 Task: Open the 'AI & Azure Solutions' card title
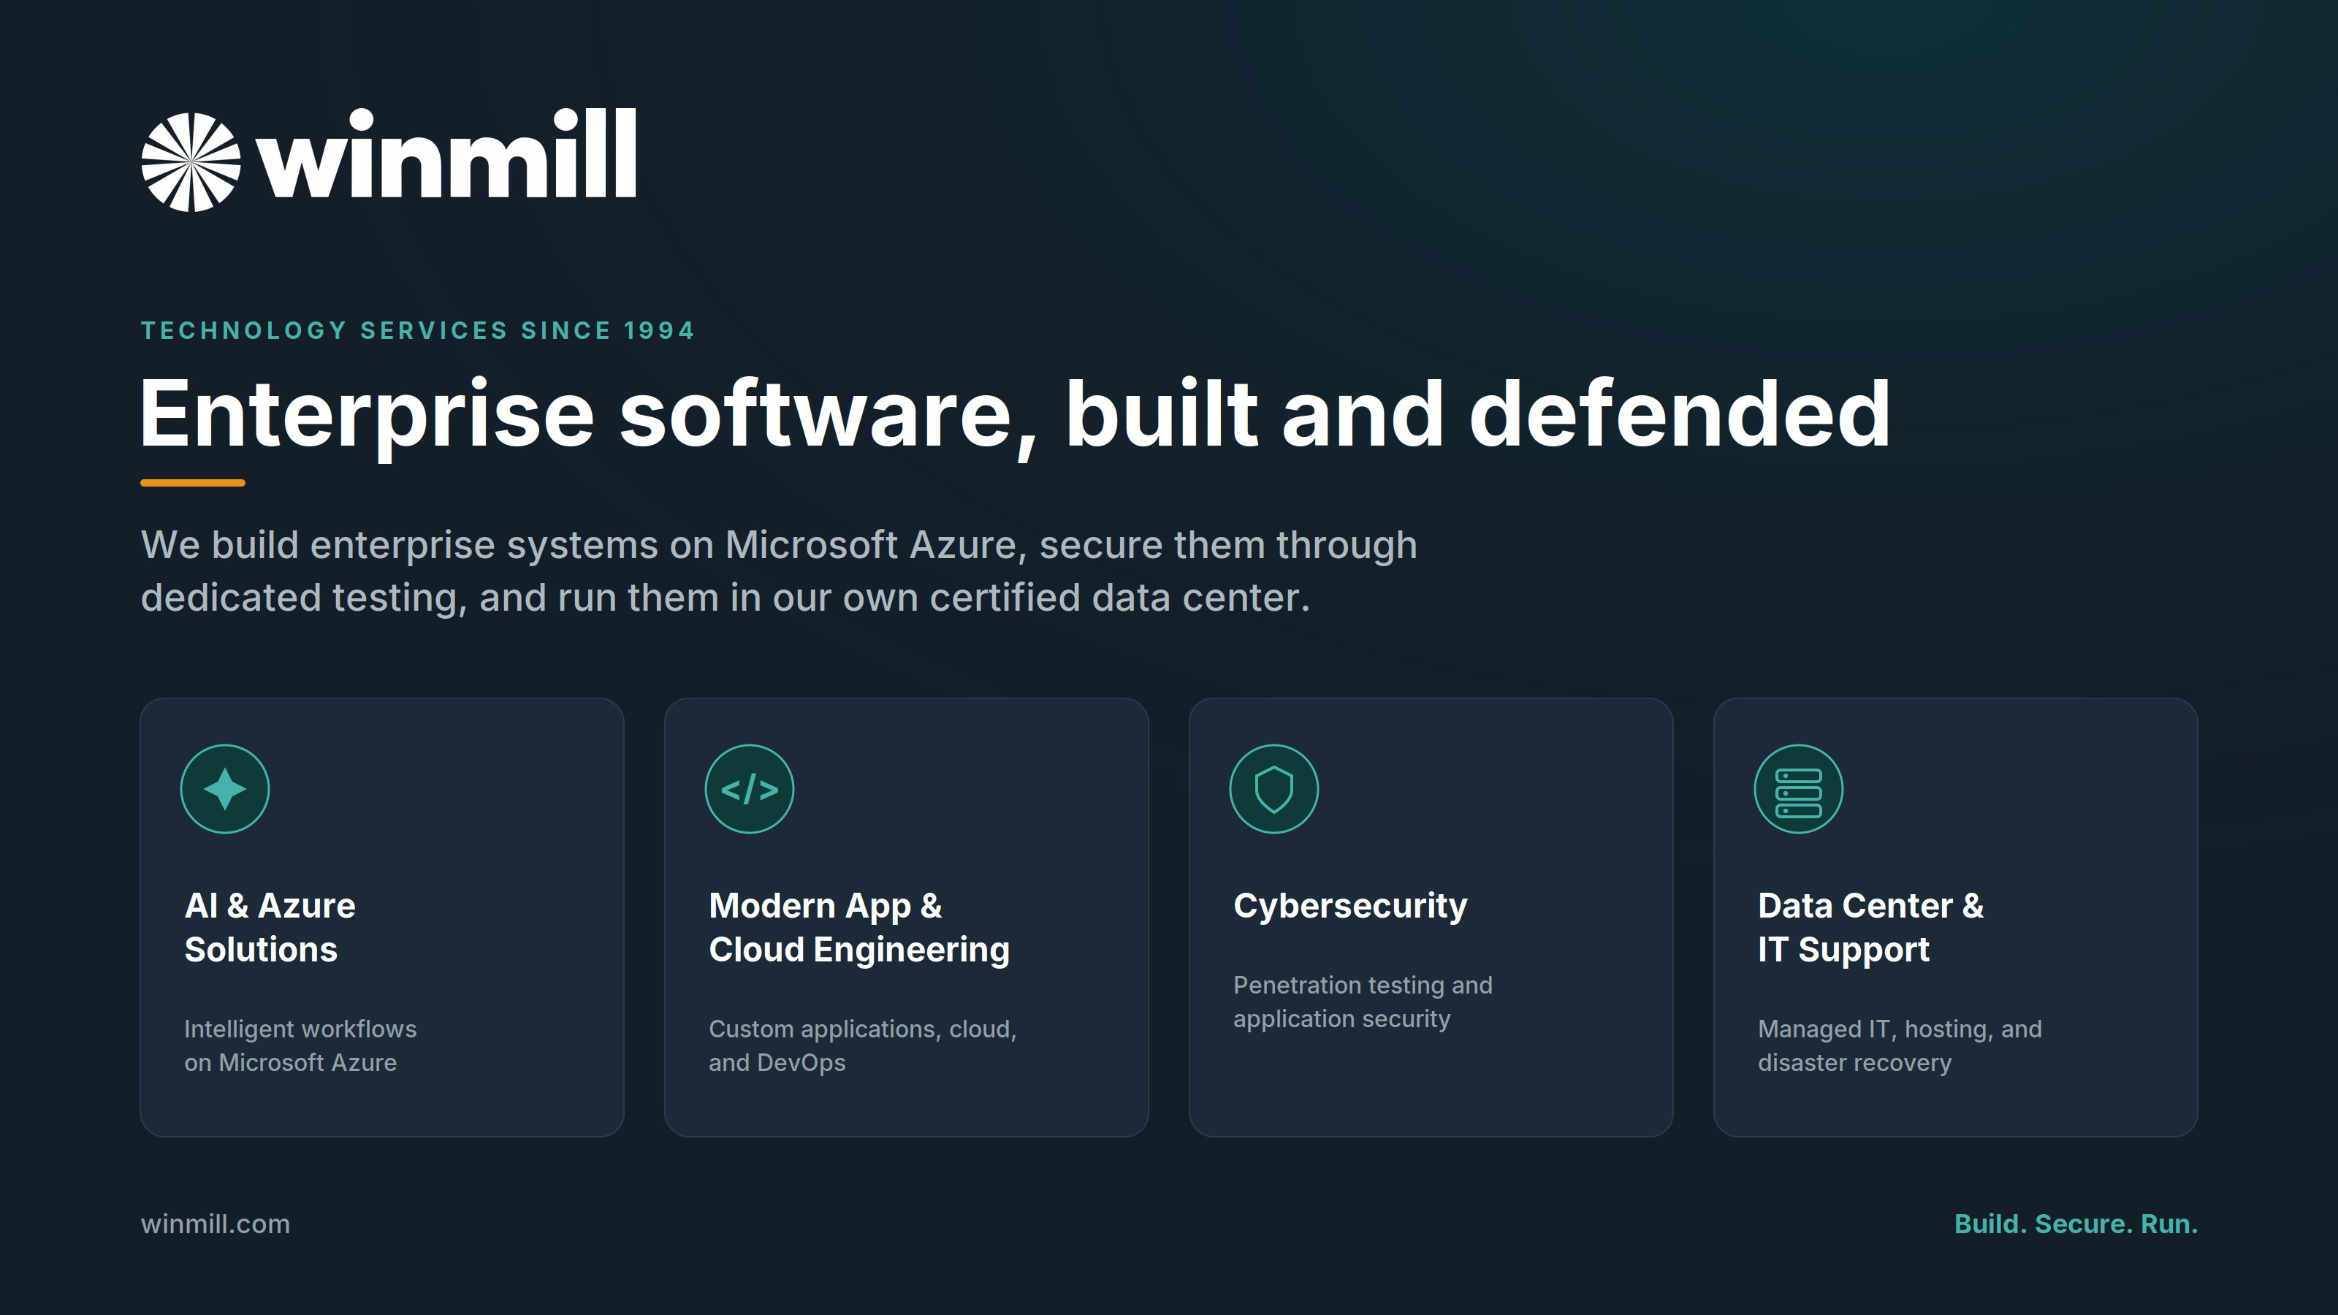(270, 926)
